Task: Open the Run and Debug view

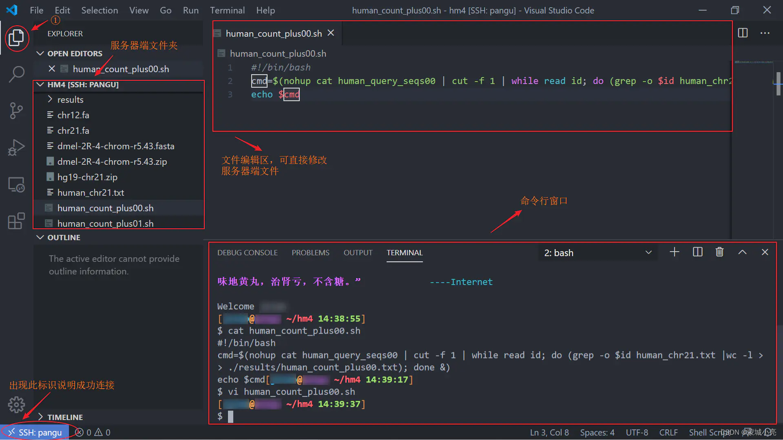Action: coord(16,147)
